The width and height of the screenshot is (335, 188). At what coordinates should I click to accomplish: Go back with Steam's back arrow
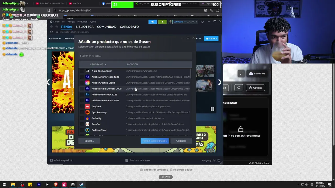click(x=51, y=27)
